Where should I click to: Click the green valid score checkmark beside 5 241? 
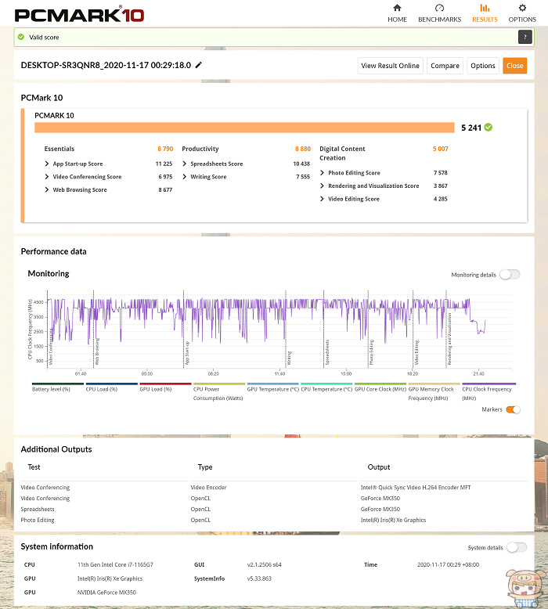[489, 127]
